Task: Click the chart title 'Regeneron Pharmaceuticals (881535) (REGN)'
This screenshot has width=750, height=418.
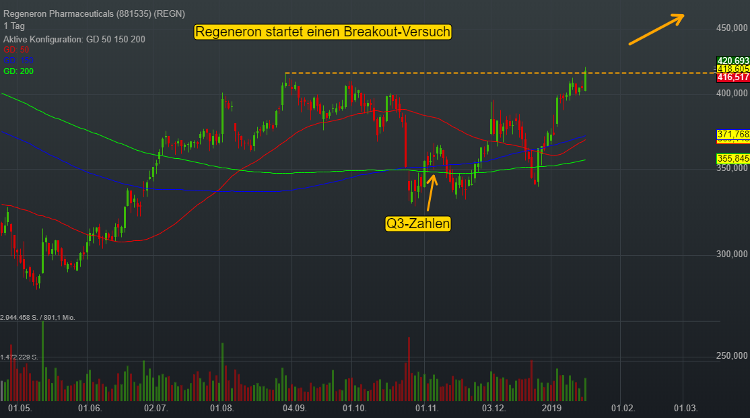Action: [x=94, y=14]
